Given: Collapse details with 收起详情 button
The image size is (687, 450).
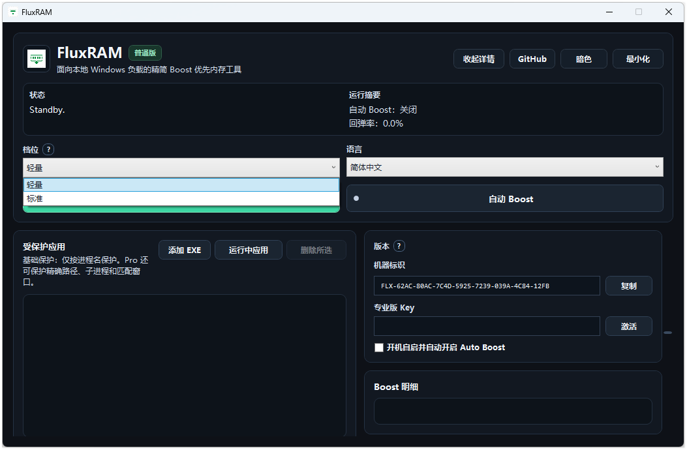Looking at the screenshot, I should click(x=479, y=59).
